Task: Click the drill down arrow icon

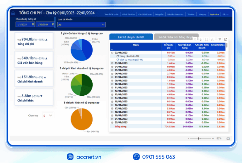Action: tap(201, 39)
